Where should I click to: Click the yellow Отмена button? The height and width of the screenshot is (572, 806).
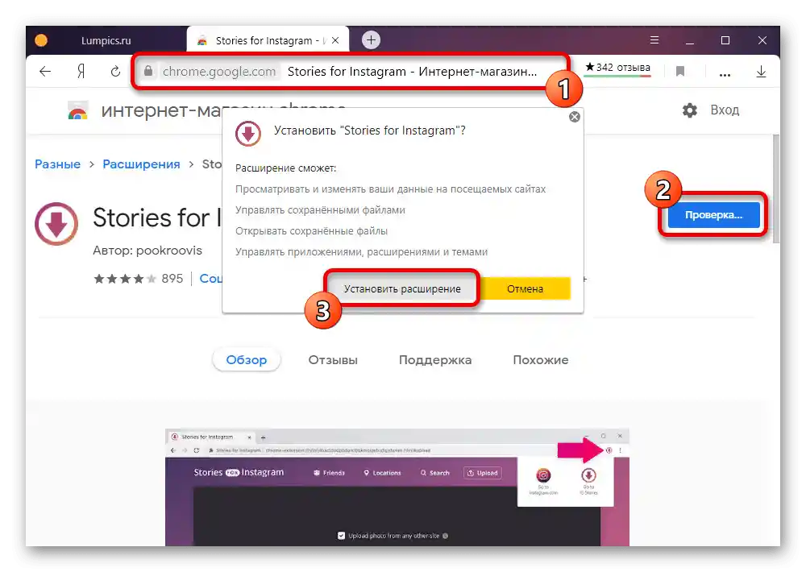pos(525,289)
